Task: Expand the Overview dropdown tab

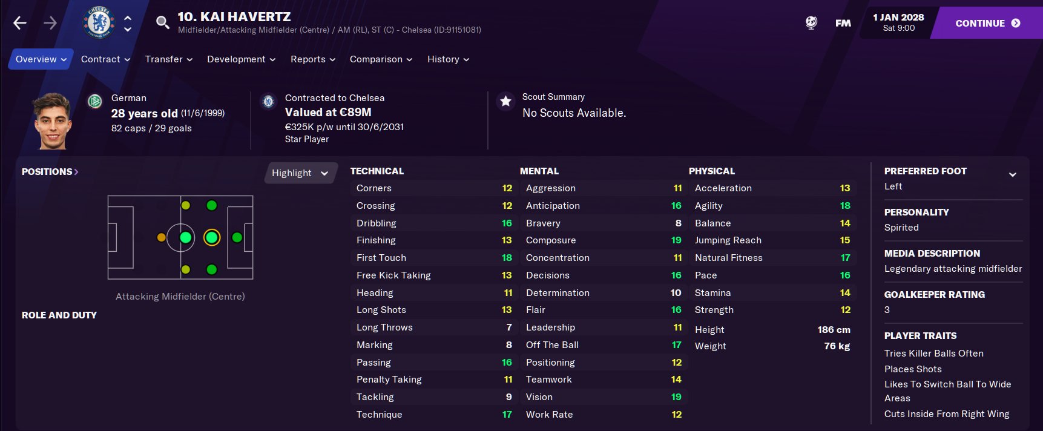Action: (41, 59)
